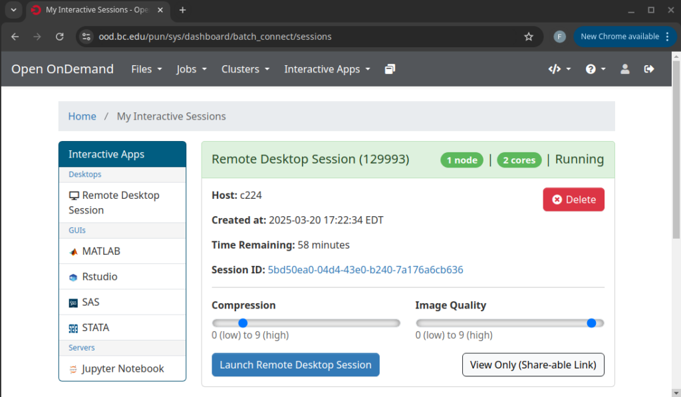This screenshot has width=681, height=397.
Task: Open the Interactive Apps menu
Action: click(327, 68)
